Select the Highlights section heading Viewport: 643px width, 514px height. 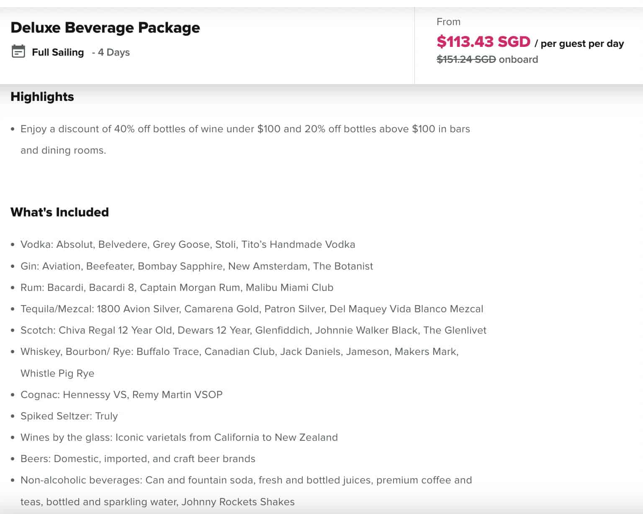coord(42,97)
